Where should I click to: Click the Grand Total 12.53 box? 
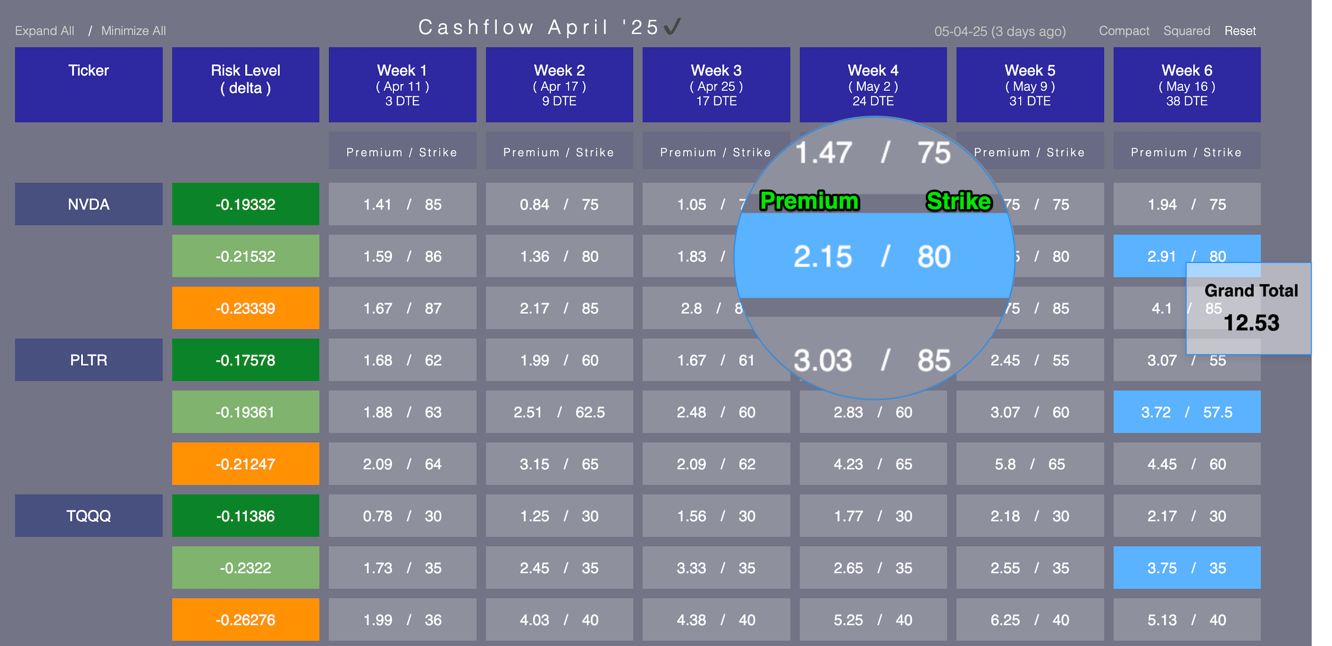pos(1250,309)
